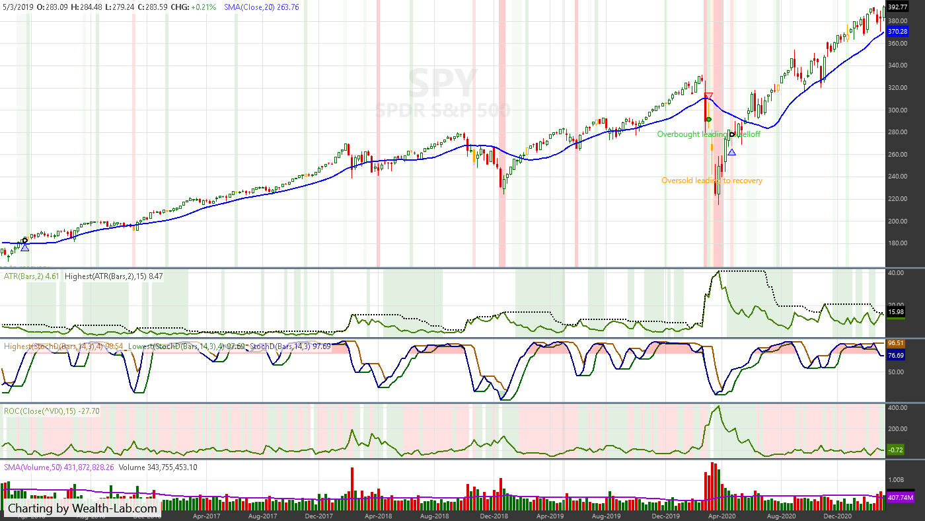Click the green -0.72 ROC value tag
The width and height of the screenshot is (925, 521).
coord(897,450)
